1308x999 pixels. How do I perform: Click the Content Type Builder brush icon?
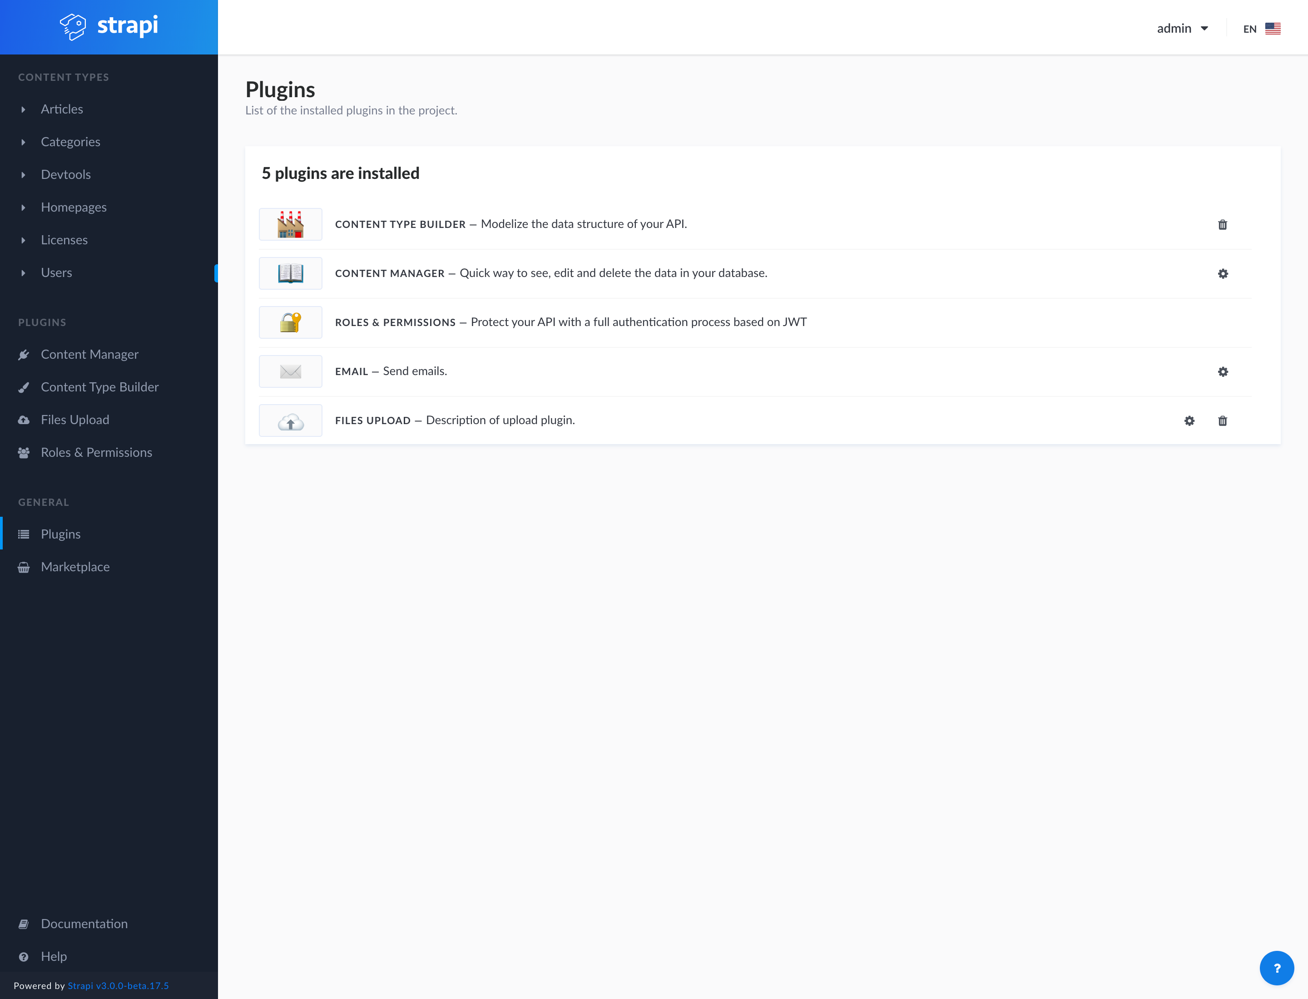click(24, 388)
